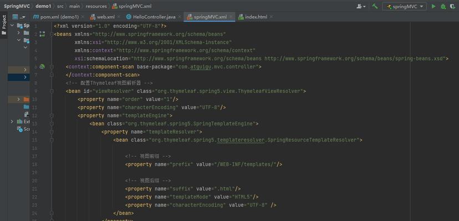Screen dimensions: 459x221
Task: Close the web.xml editor tab
Action: tap(119, 17)
